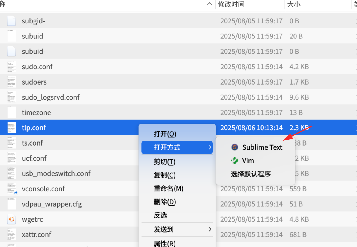
Task: Click the 4.8 KB size of wgetrc
Action: pyautogui.click(x=299, y=219)
